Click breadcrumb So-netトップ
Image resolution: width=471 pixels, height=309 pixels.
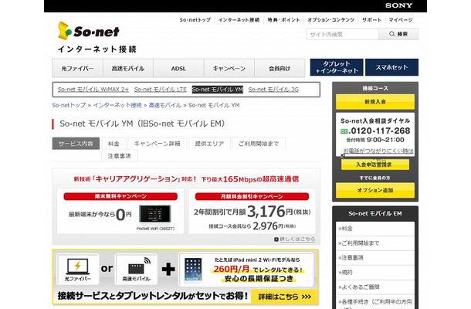click(x=69, y=105)
